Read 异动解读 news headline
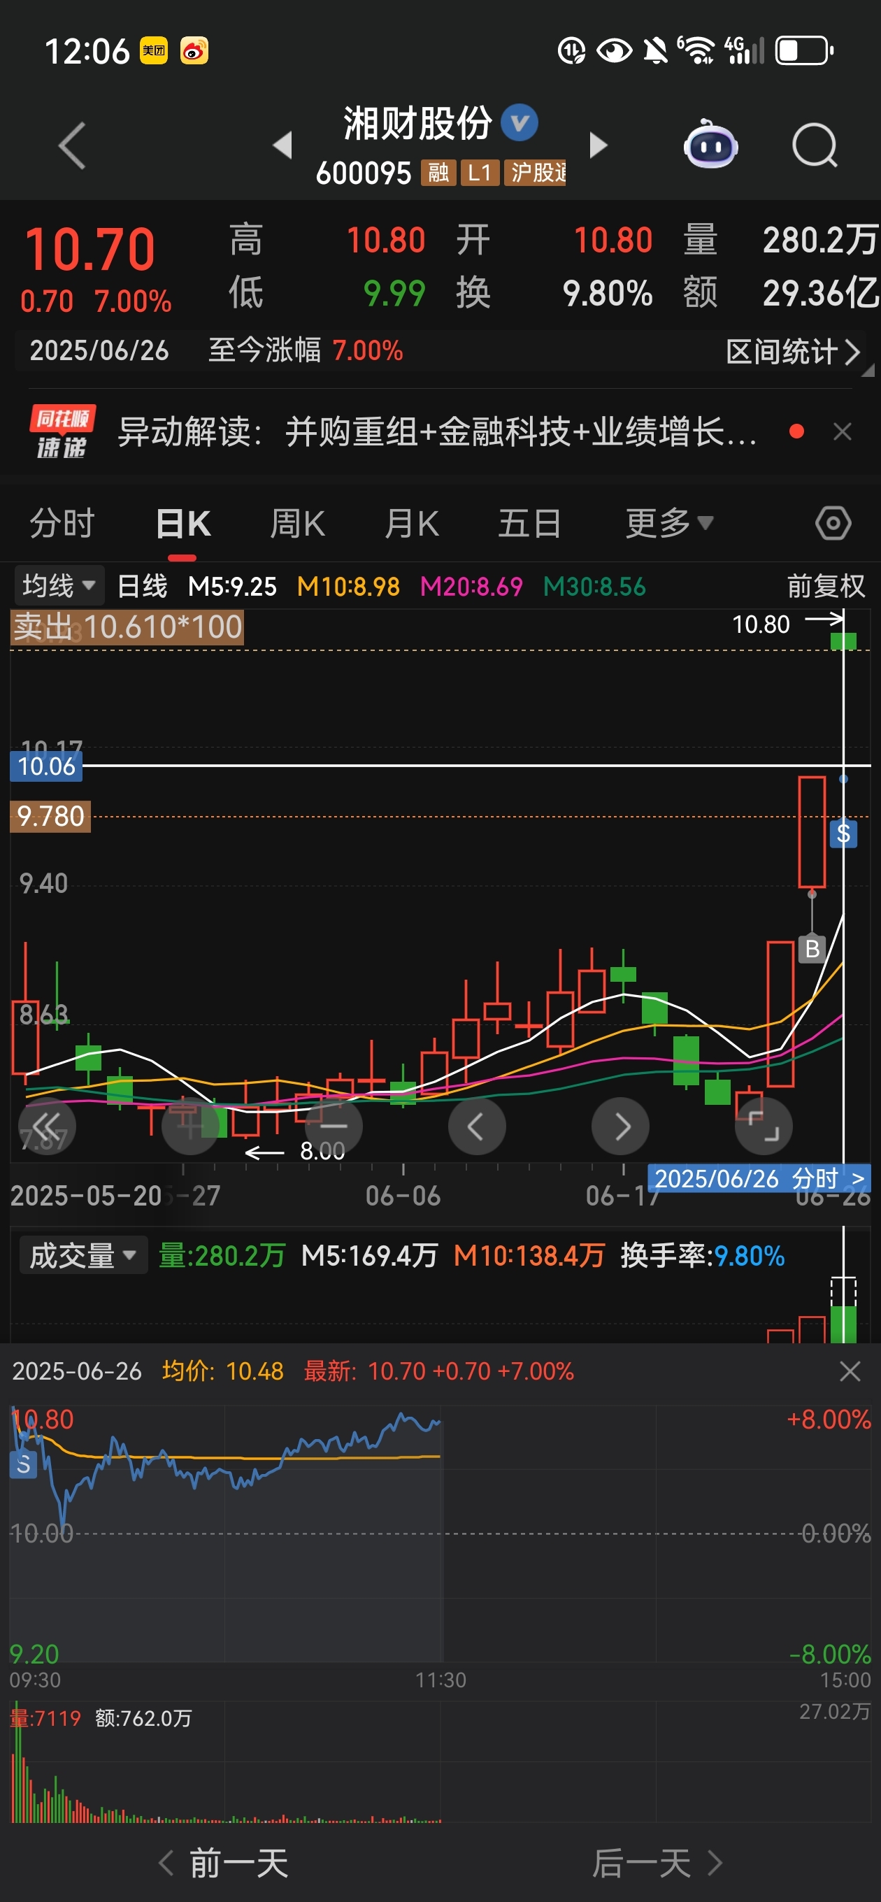 (x=437, y=431)
